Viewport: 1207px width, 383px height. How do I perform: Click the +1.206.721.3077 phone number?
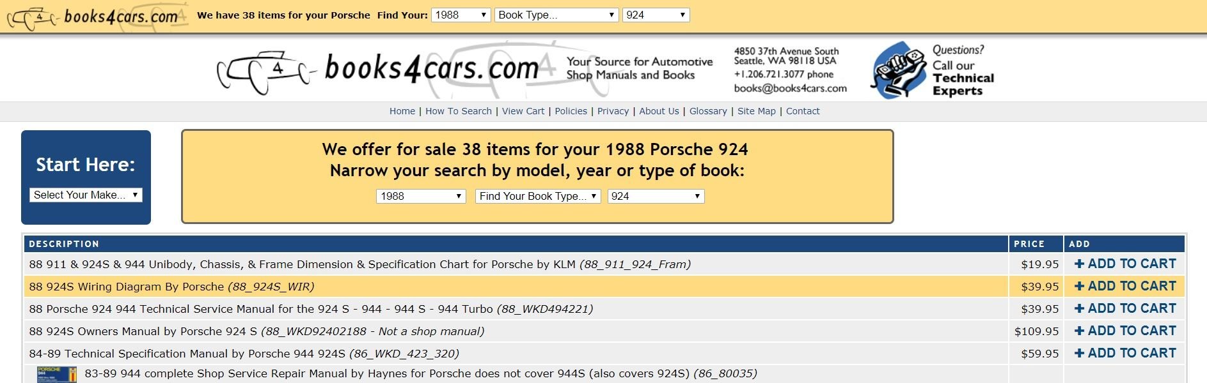(x=784, y=74)
